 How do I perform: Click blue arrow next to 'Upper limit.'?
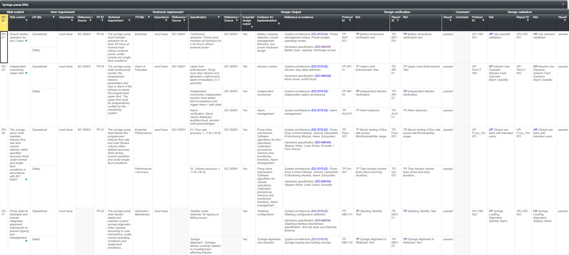click(x=26, y=73)
